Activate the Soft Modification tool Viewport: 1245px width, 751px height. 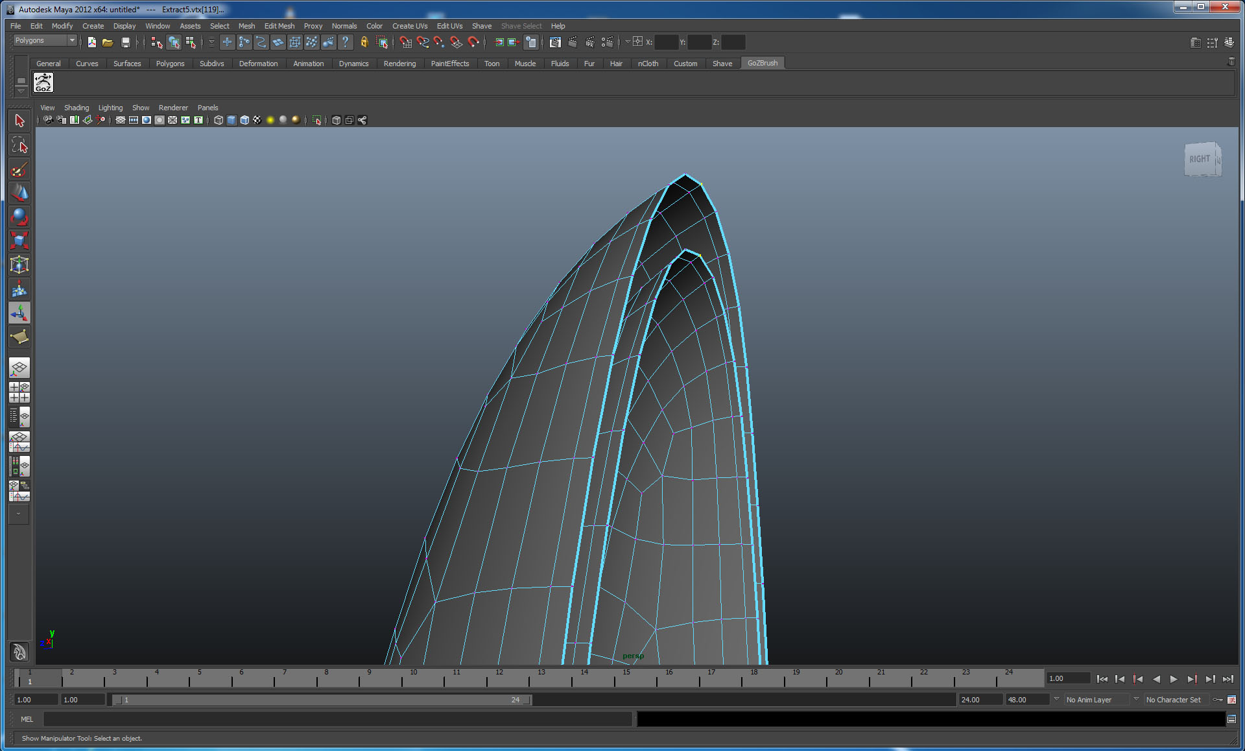click(x=19, y=289)
